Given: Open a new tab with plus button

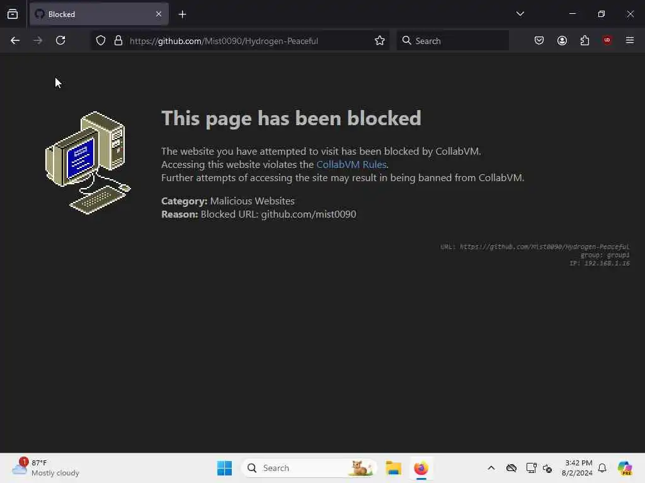Looking at the screenshot, I should click(182, 14).
